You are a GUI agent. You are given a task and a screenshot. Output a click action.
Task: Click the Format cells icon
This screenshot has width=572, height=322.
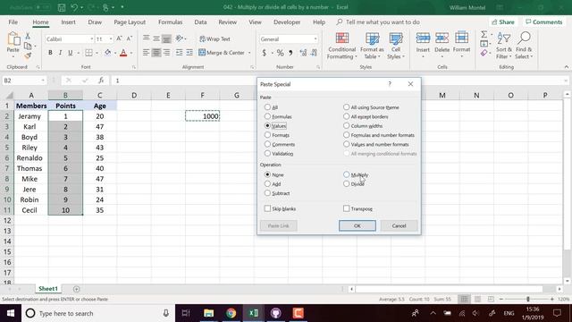[461, 38]
